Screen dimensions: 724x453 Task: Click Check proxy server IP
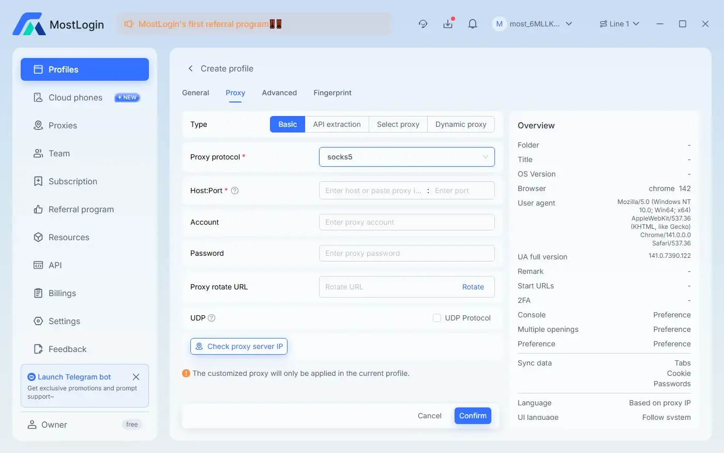pos(238,346)
